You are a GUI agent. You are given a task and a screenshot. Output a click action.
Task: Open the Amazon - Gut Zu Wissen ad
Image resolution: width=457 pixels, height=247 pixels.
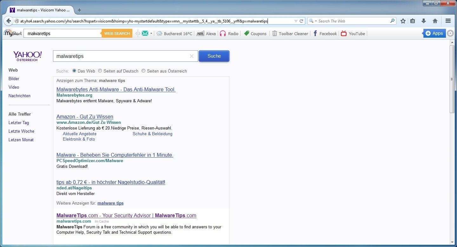click(x=85, y=117)
